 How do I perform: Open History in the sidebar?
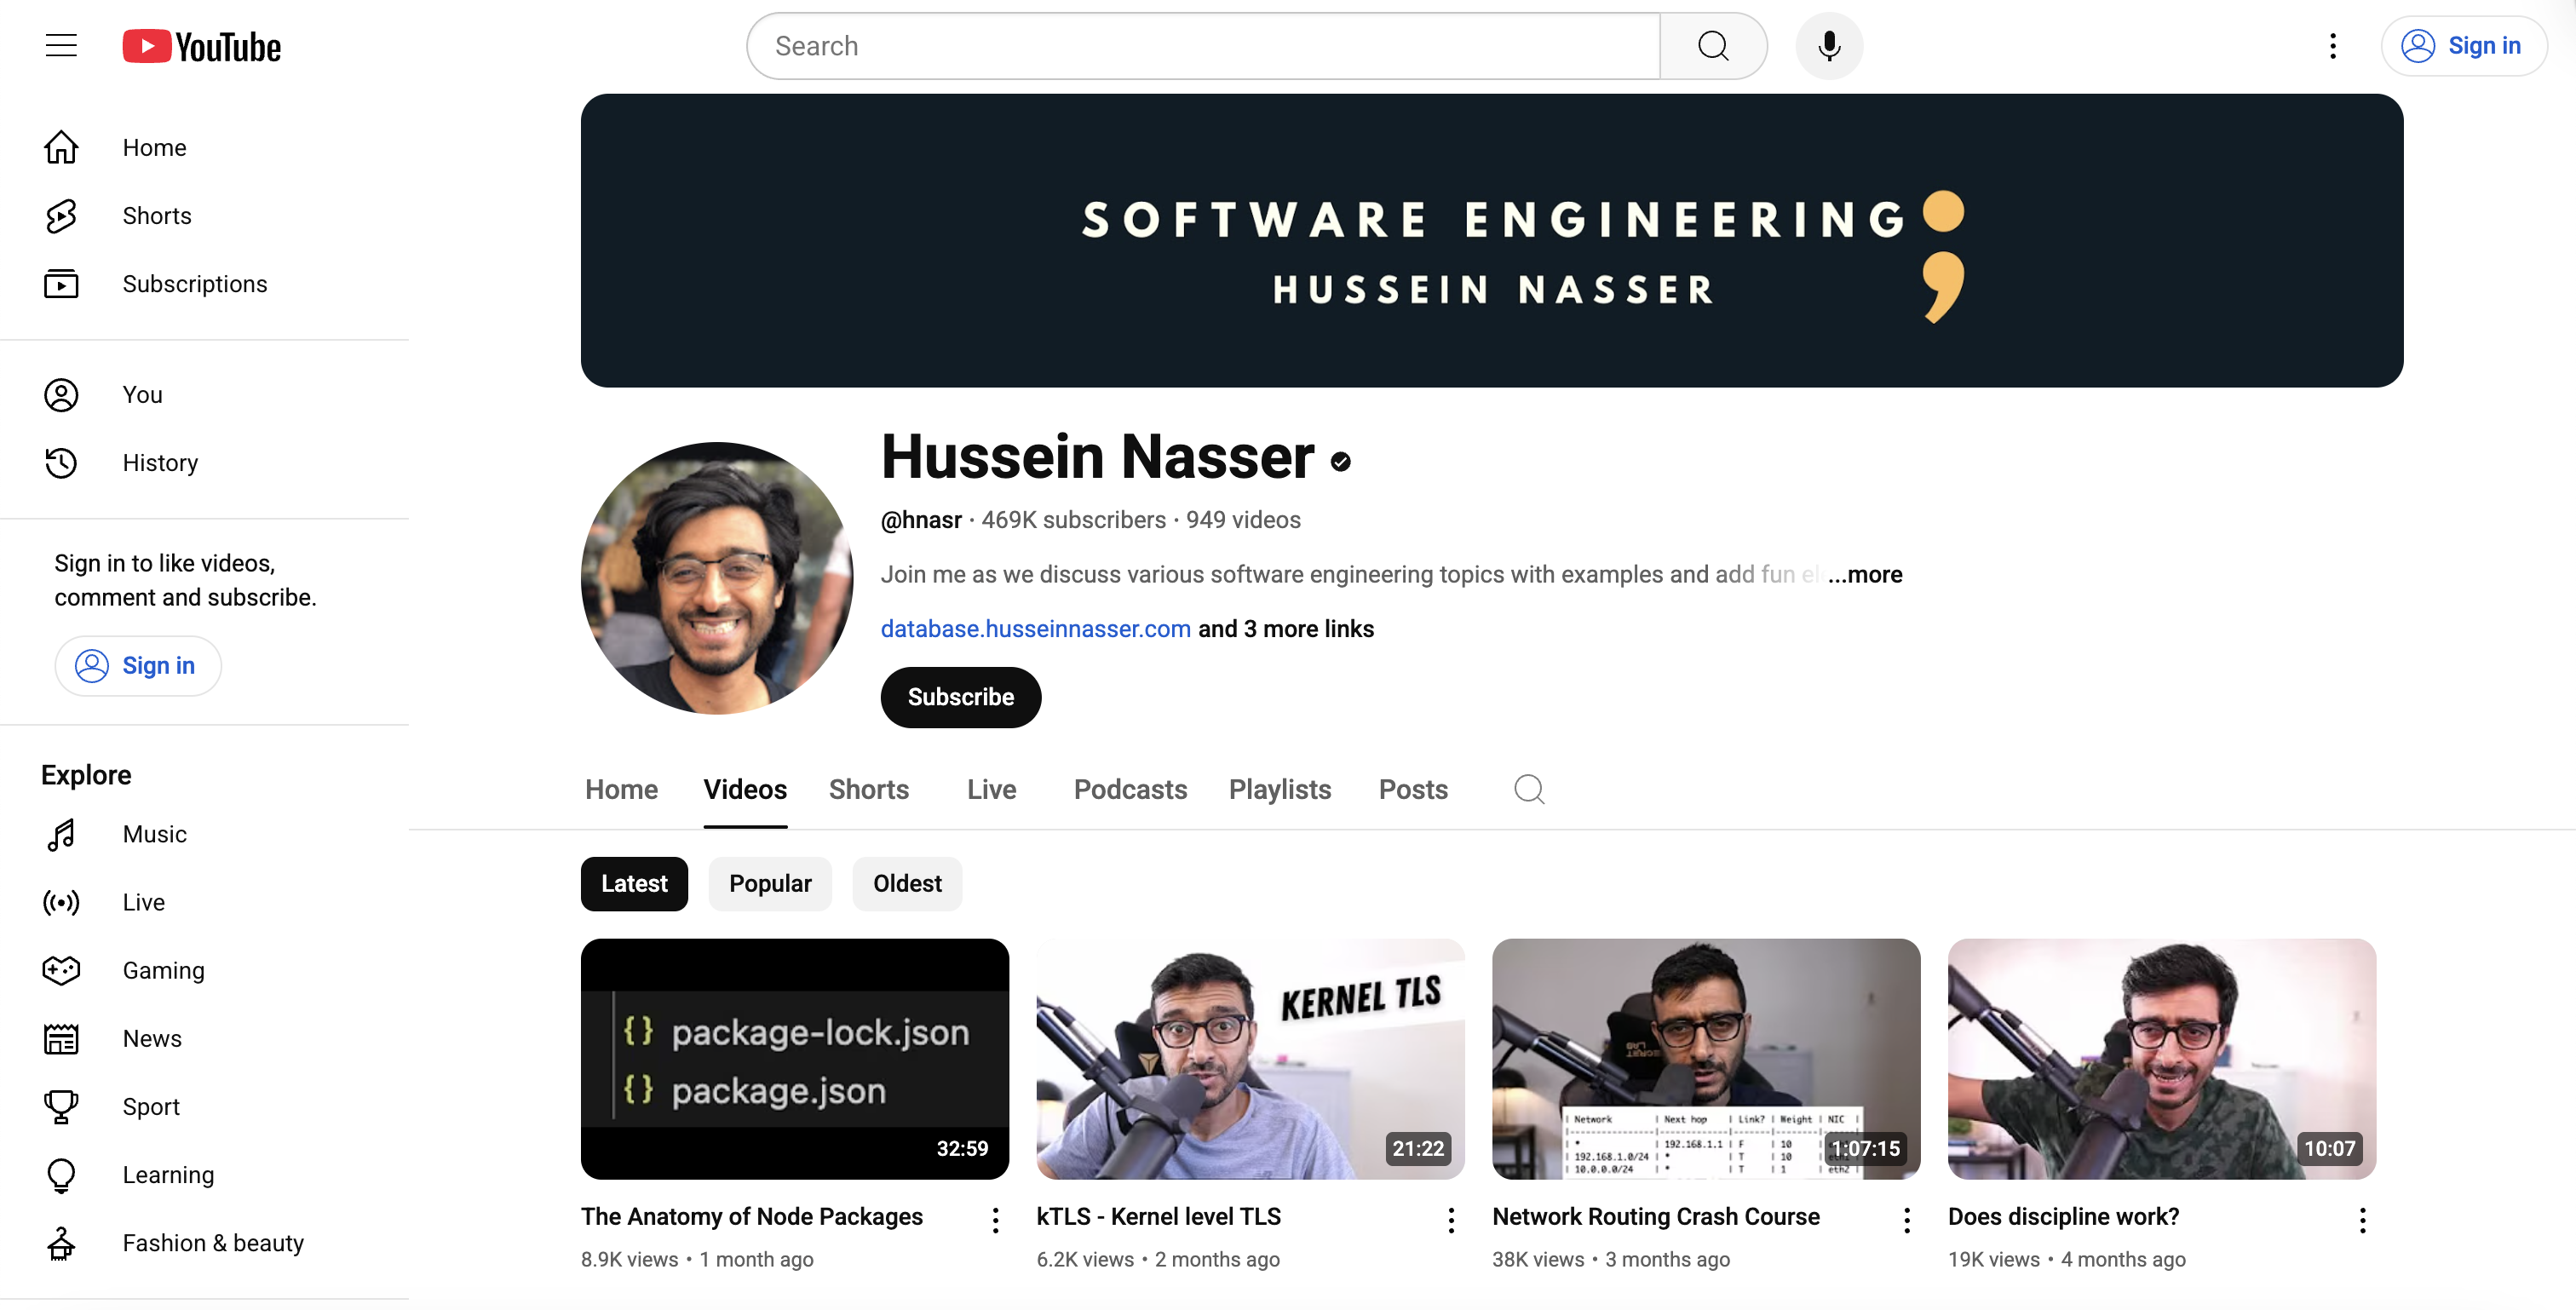click(160, 463)
